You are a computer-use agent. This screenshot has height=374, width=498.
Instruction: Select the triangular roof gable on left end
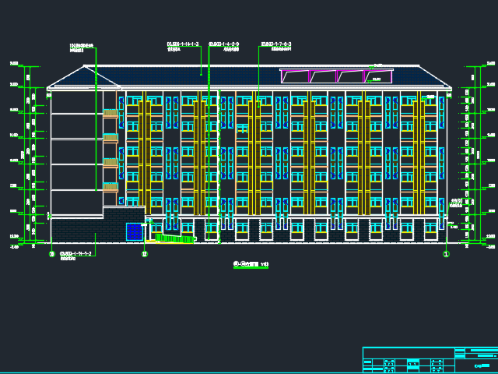68,78
